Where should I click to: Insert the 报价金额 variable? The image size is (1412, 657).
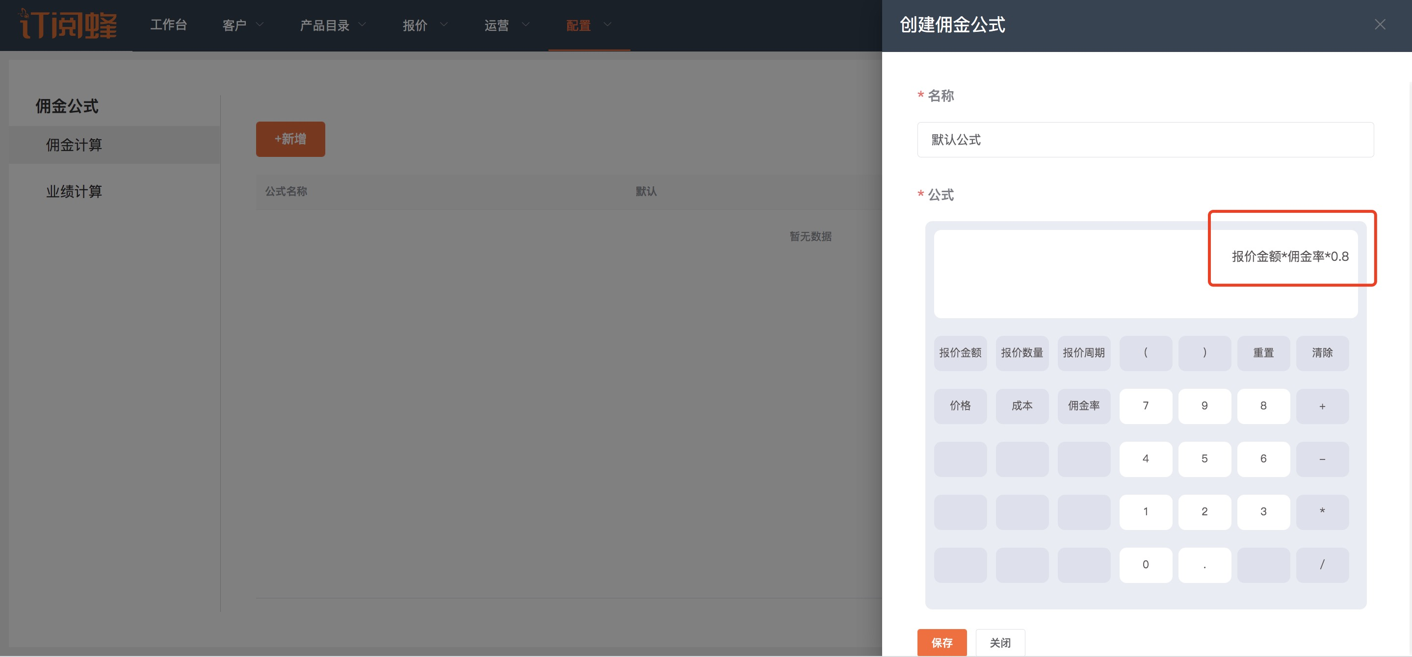point(960,353)
